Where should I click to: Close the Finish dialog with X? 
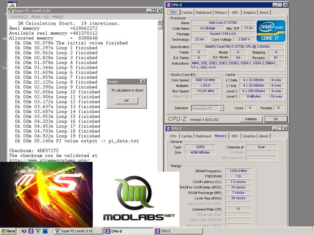coord(143,81)
